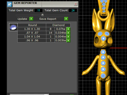Select the bottom gem on the rabbit's body

(103, 76)
